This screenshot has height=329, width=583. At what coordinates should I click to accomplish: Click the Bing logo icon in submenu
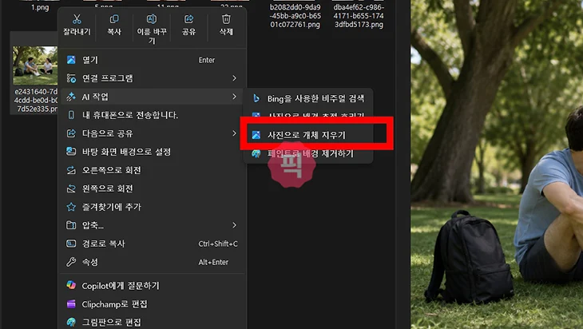coord(256,98)
